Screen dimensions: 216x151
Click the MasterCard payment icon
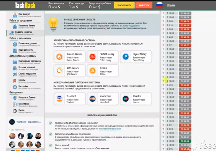click(x=92, y=99)
